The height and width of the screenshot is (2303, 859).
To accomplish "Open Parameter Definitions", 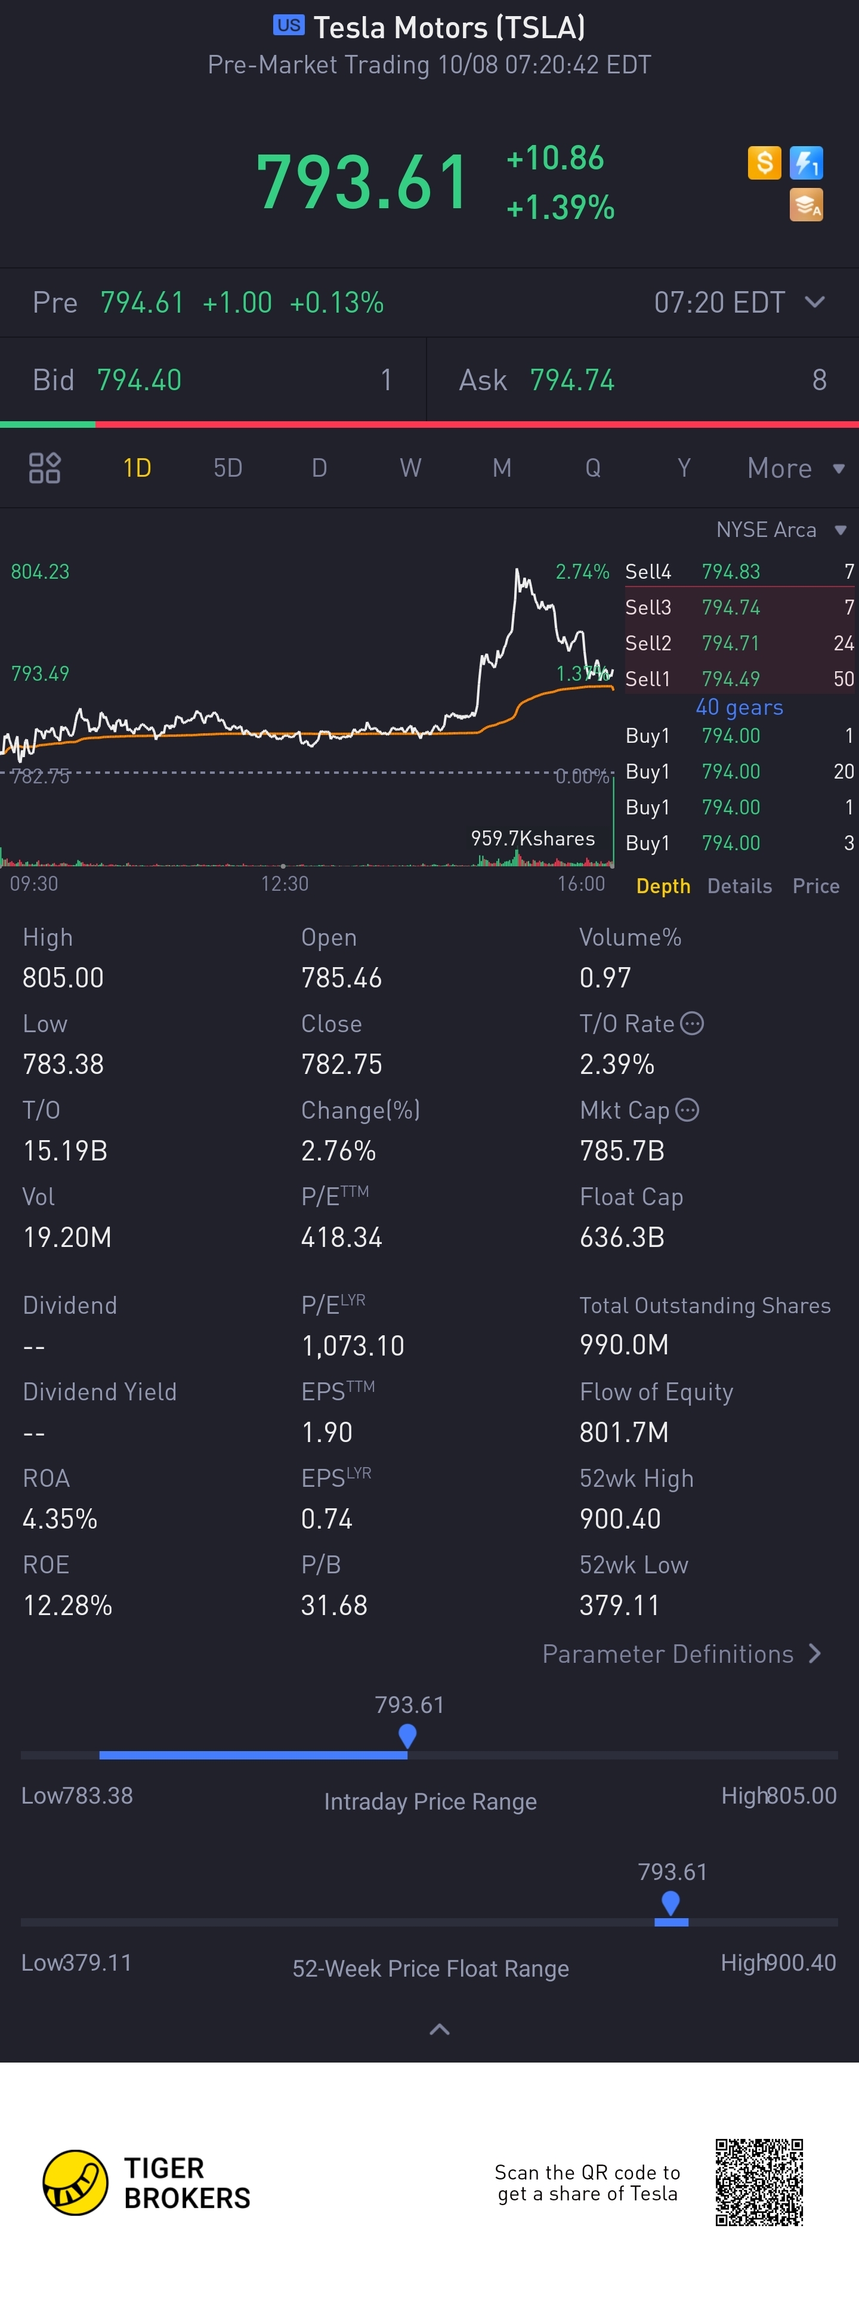I will point(681,1654).
